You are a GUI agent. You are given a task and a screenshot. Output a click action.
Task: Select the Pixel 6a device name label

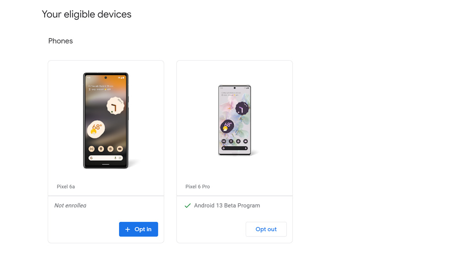coord(66,186)
